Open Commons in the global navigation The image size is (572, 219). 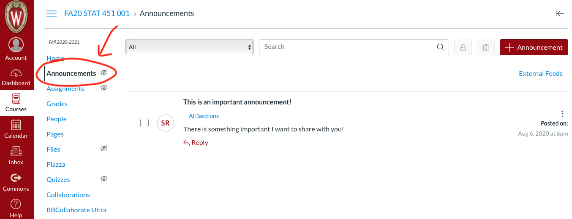[16, 182]
